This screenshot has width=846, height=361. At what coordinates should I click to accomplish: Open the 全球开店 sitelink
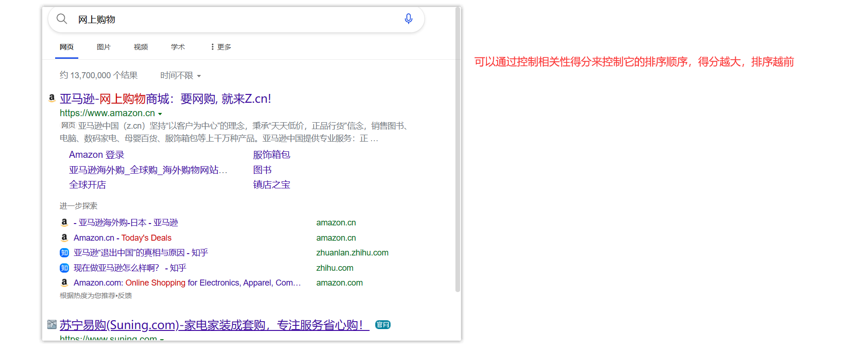point(88,185)
